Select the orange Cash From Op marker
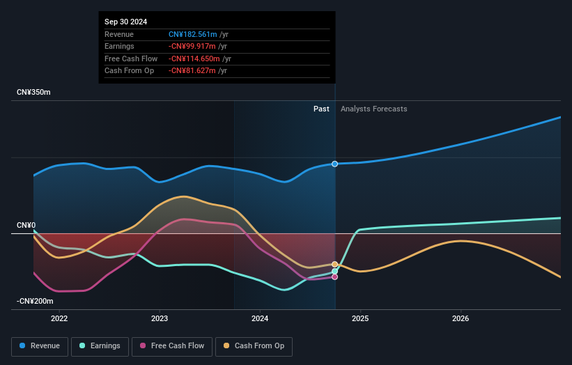 pyautogui.click(x=335, y=264)
